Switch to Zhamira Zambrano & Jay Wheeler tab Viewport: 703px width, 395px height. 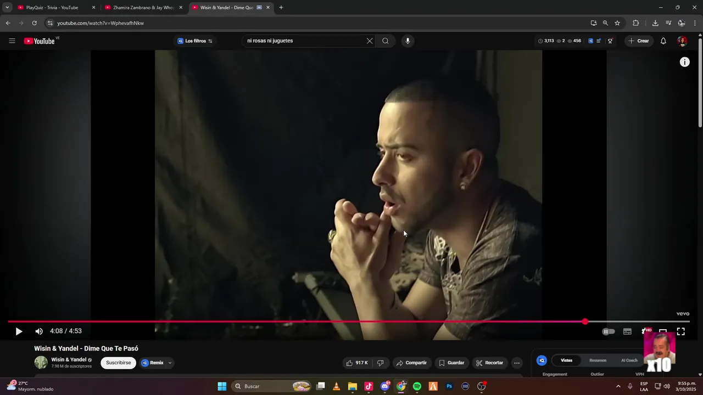pos(143,8)
